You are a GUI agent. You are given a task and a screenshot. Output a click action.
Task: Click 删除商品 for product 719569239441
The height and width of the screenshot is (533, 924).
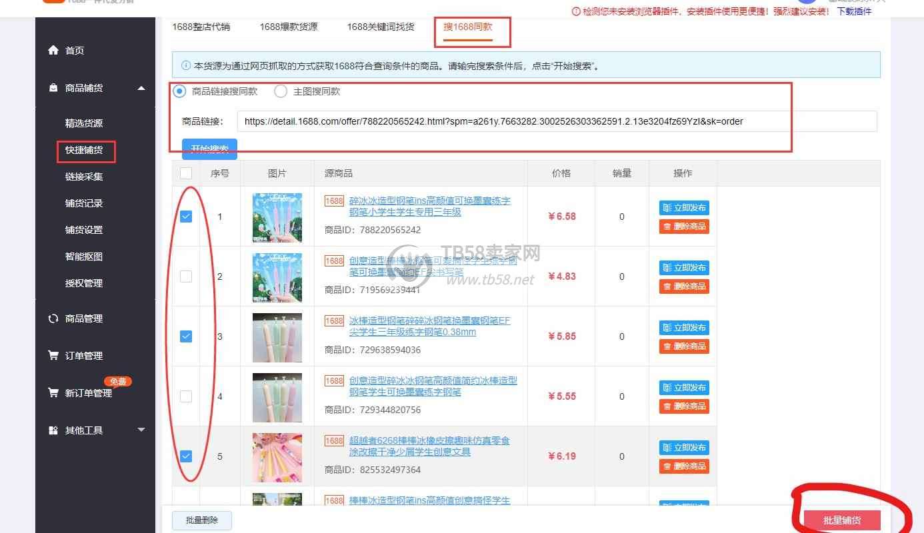click(x=684, y=286)
